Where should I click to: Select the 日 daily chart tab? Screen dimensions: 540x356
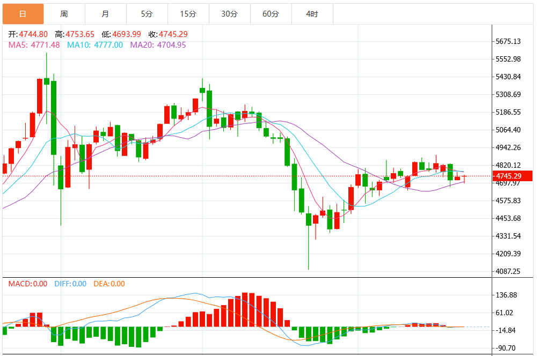[23, 14]
